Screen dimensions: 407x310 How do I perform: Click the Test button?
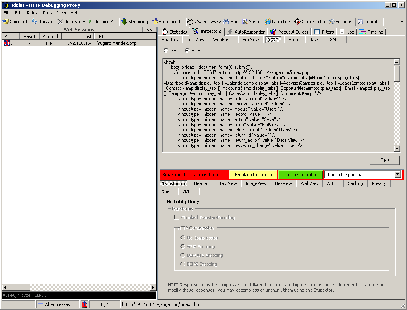tap(385, 160)
